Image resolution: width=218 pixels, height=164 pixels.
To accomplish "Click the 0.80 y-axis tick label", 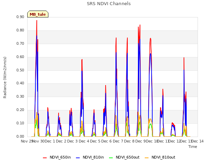I will (20, 30).
